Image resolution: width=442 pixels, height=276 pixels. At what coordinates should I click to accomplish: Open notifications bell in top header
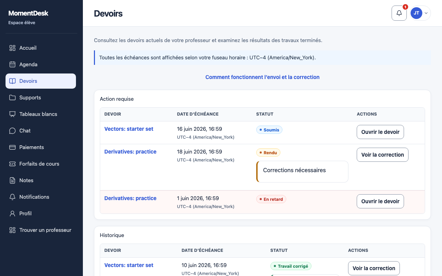click(x=399, y=13)
